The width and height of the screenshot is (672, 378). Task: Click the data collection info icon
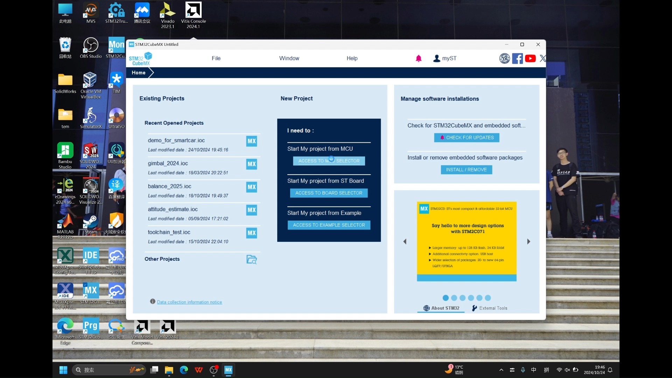click(x=153, y=301)
